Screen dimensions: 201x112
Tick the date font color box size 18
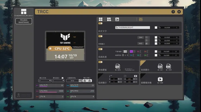(156, 43)
